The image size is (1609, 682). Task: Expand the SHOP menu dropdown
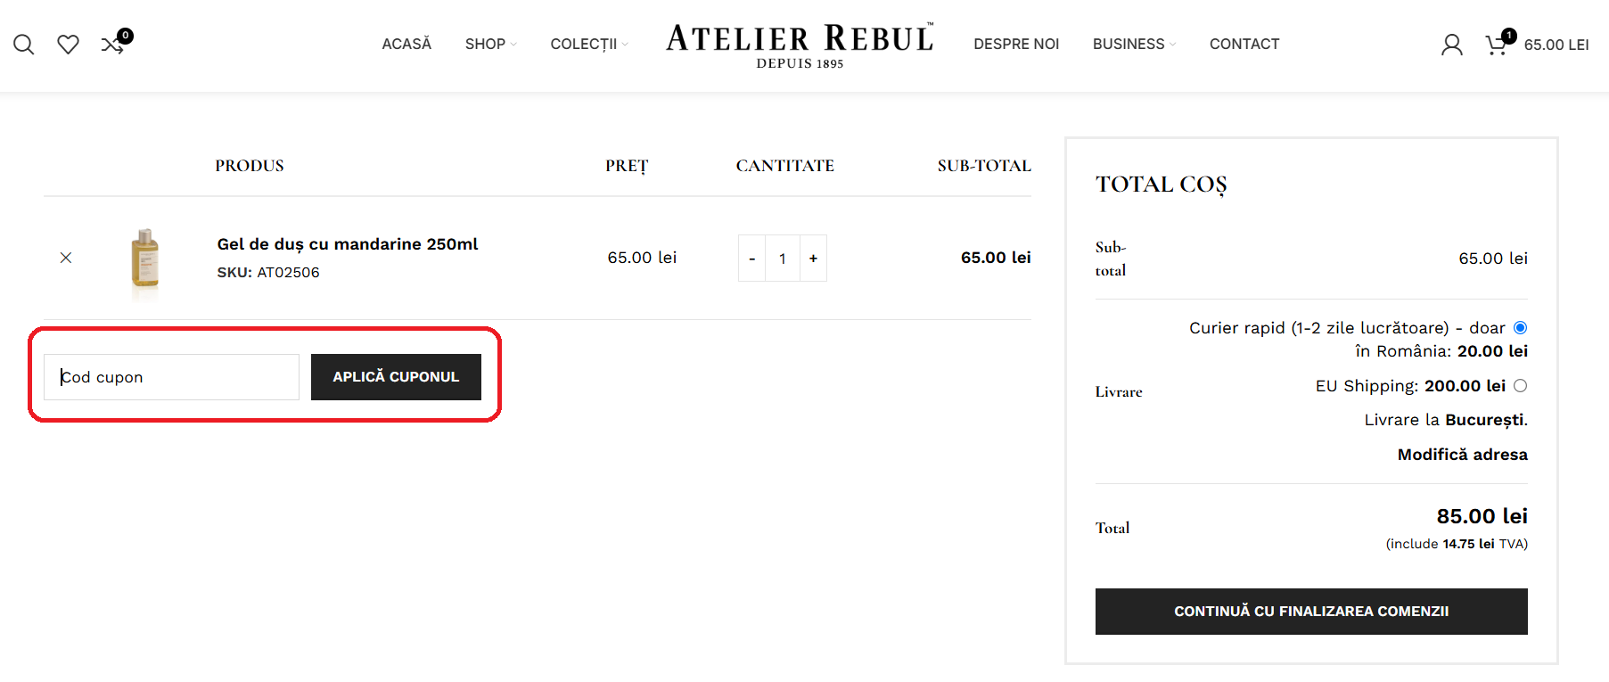click(x=490, y=45)
